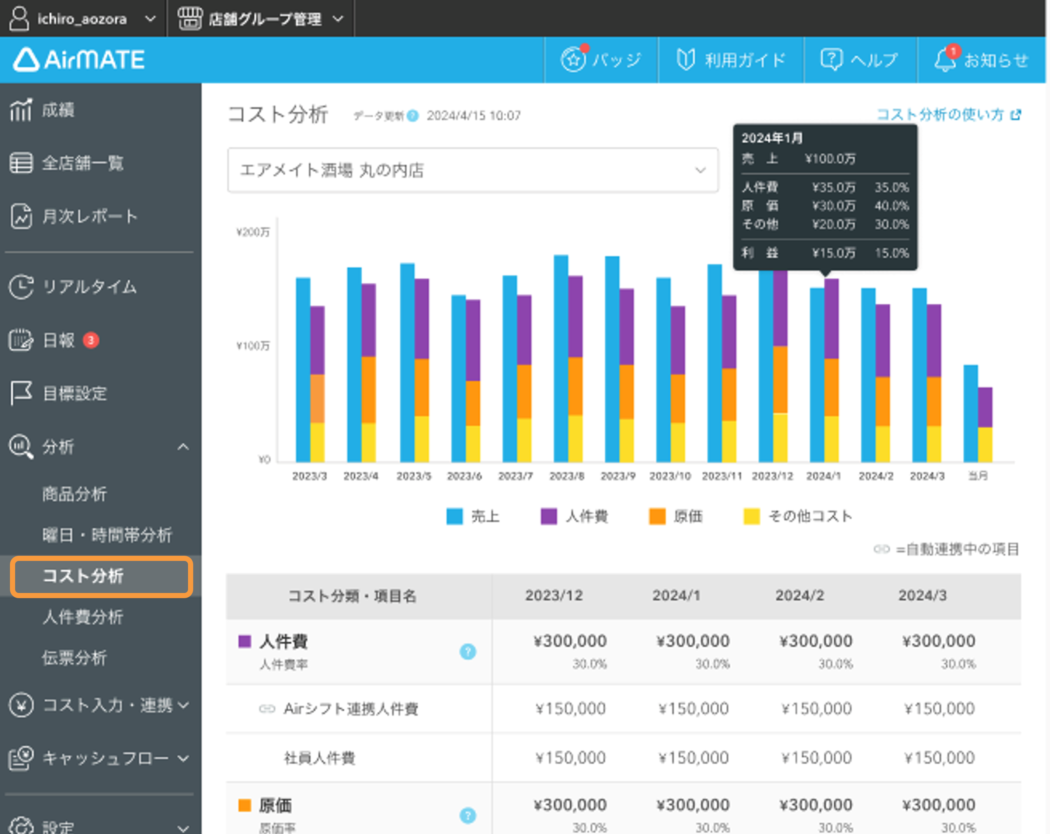
Task: Expand the 店舗グループ管理 dropdown arrow
Action: coord(338,19)
